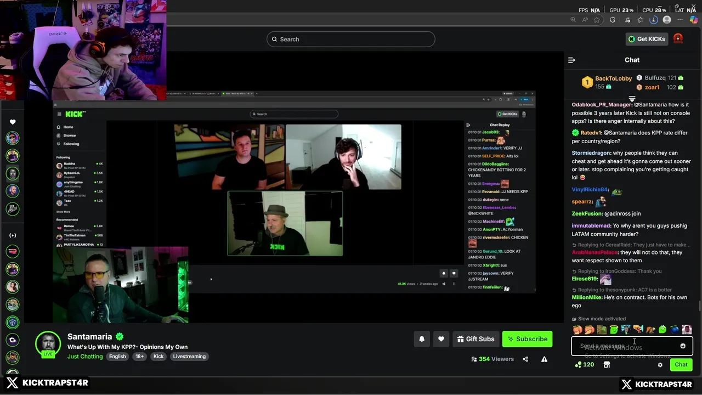The height and width of the screenshot is (395, 702).
Task: Open browser profile avatar icon
Action: tap(667, 20)
